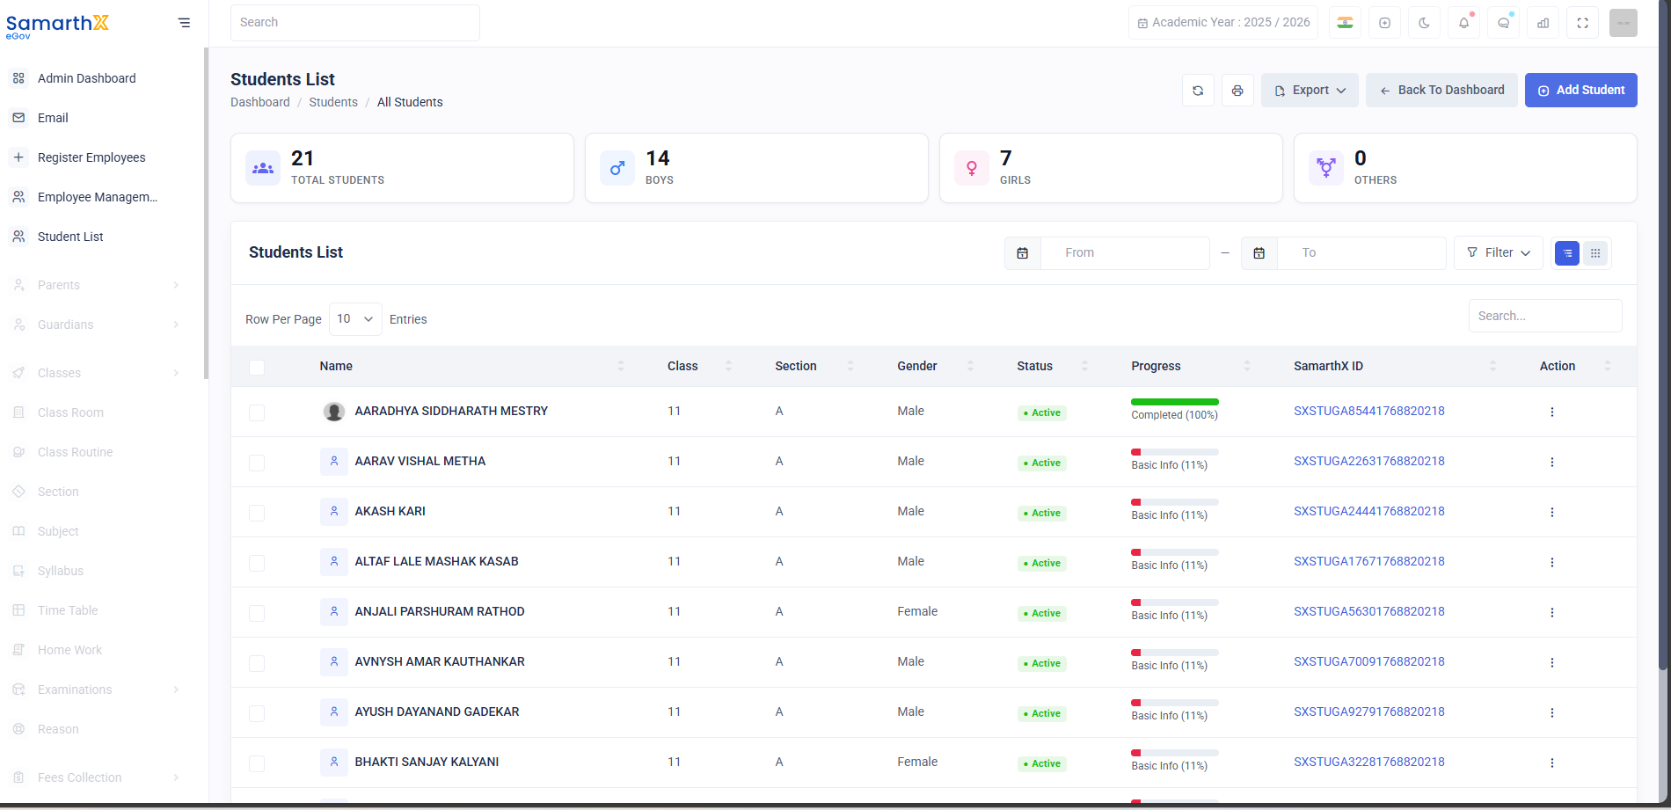Tick the select-all header checkbox
Viewport: 1671px width, 810px height.
click(257, 367)
